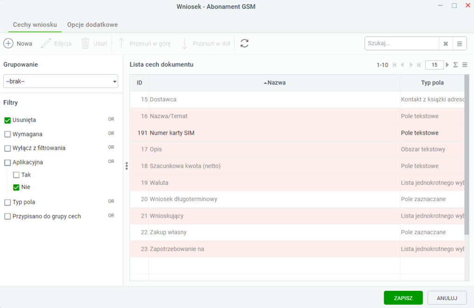474x308 pixels.
Task: Enable the Przypisano do grupy cech checkbox
Action: pyautogui.click(x=7, y=217)
